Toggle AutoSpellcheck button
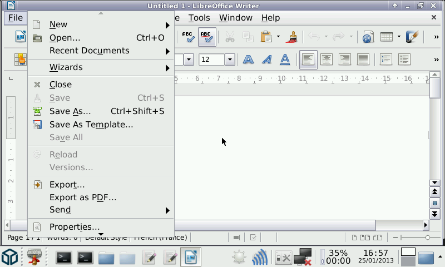This screenshot has width=445, height=267. (x=207, y=37)
